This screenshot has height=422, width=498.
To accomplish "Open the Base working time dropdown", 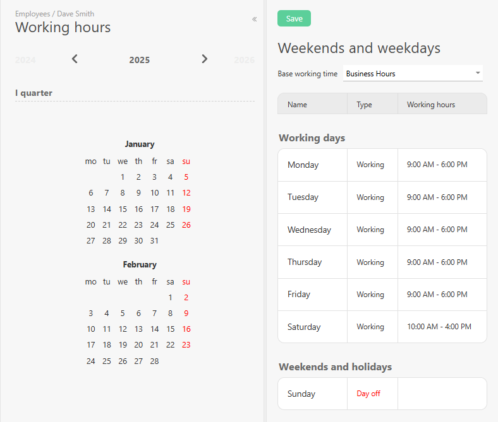I will [413, 74].
